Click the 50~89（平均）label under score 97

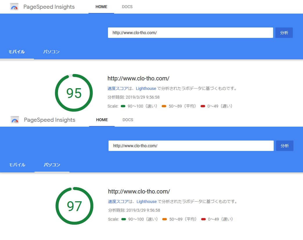[x=183, y=219]
